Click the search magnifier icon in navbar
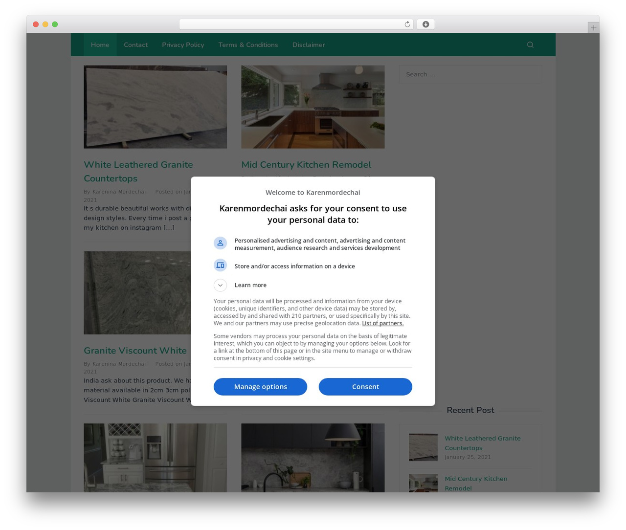The height and width of the screenshot is (530, 626). (530, 44)
